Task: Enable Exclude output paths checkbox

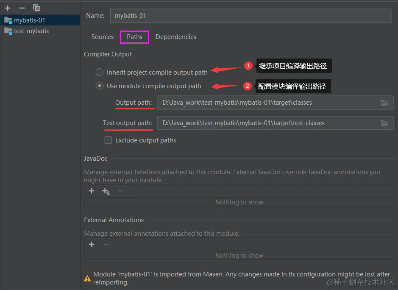Action: 109,140
